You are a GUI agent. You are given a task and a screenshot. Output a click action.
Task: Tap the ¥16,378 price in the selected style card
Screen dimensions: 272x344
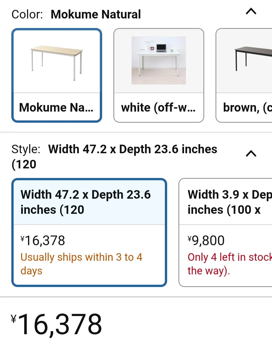click(43, 241)
